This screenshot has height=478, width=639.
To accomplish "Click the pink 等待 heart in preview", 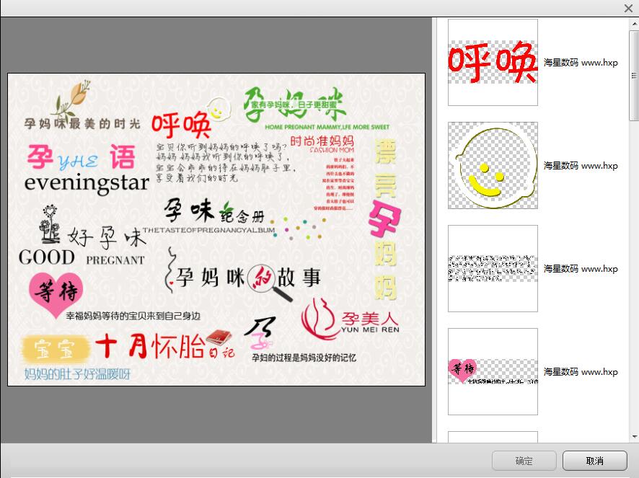I will [x=56, y=293].
